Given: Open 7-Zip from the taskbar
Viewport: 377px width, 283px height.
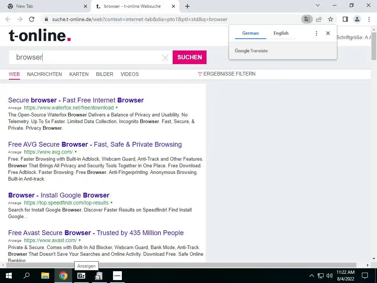Looking at the screenshot, I should coord(81,276).
